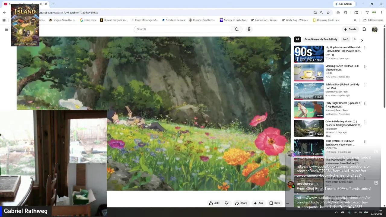
Task: Open Calm & Relaxing Music video title
Action: (343, 123)
